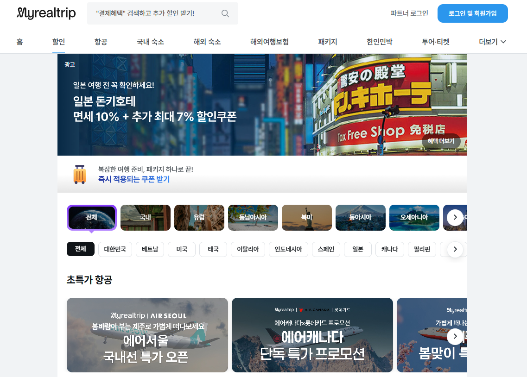Viewport: 527px width, 377px height.
Task: Select the 베트남 country chip
Action: 150,249
